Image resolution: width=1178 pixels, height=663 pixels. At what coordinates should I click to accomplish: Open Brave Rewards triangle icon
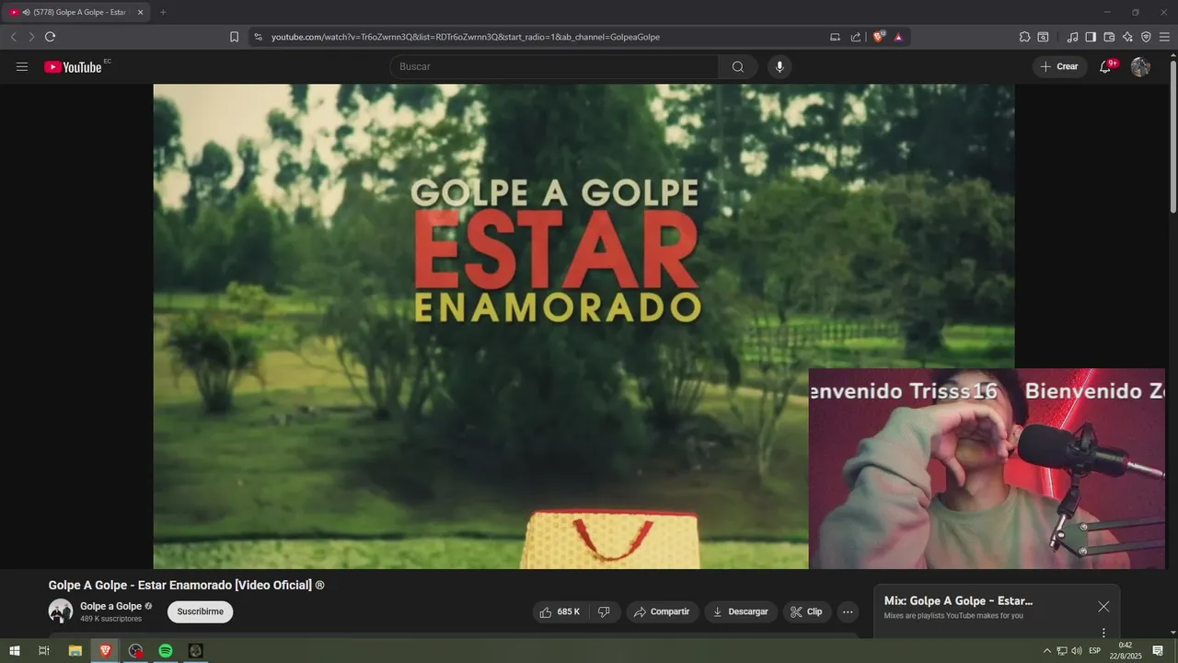click(x=898, y=37)
